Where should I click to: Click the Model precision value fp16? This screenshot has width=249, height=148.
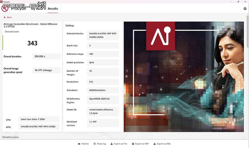(x=103, y=62)
